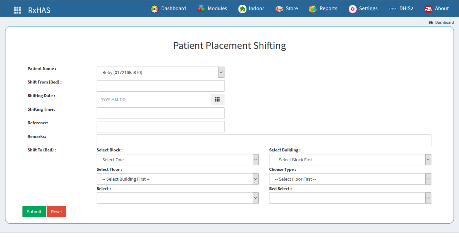459x237 pixels.
Task: Click the Dashboard breadcrumb icon top right
Action: pos(431,22)
